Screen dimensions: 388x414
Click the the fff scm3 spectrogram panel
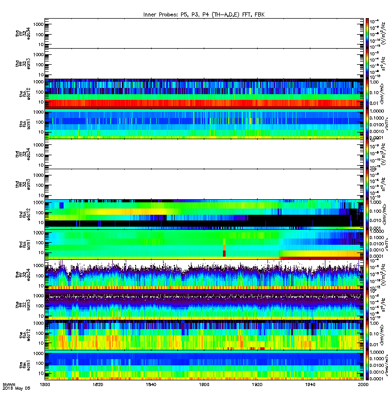[x=204, y=305]
